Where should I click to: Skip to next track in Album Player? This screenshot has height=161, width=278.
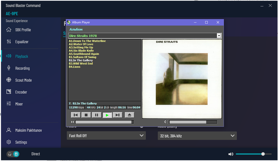click(x=118, y=115)
